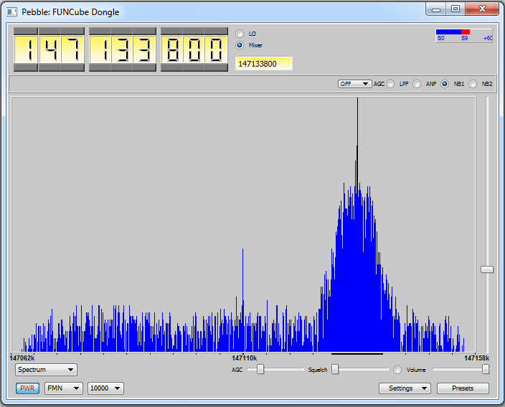The width and height of the screenshot is (505, 407).
Task: Decrement the 100 MHz leading digit using its bottom button
Action: click(x=25, y=67)
